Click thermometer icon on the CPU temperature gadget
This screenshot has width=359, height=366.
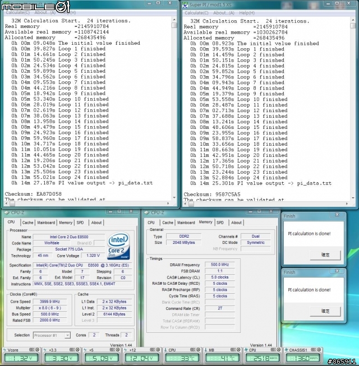click(x=165, y=350)
